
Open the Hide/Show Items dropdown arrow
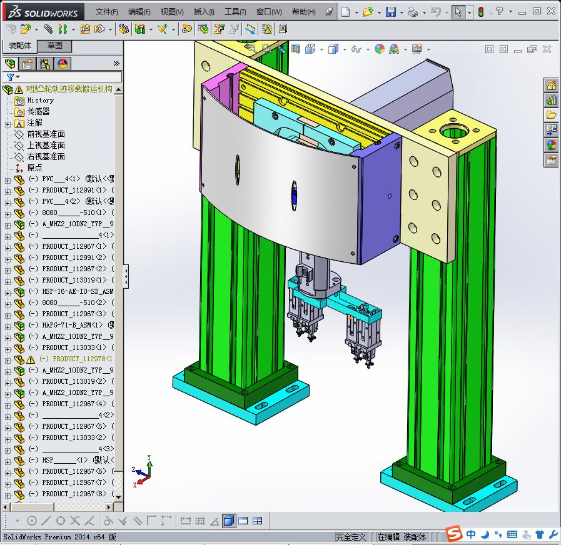(x=368, y=49)
